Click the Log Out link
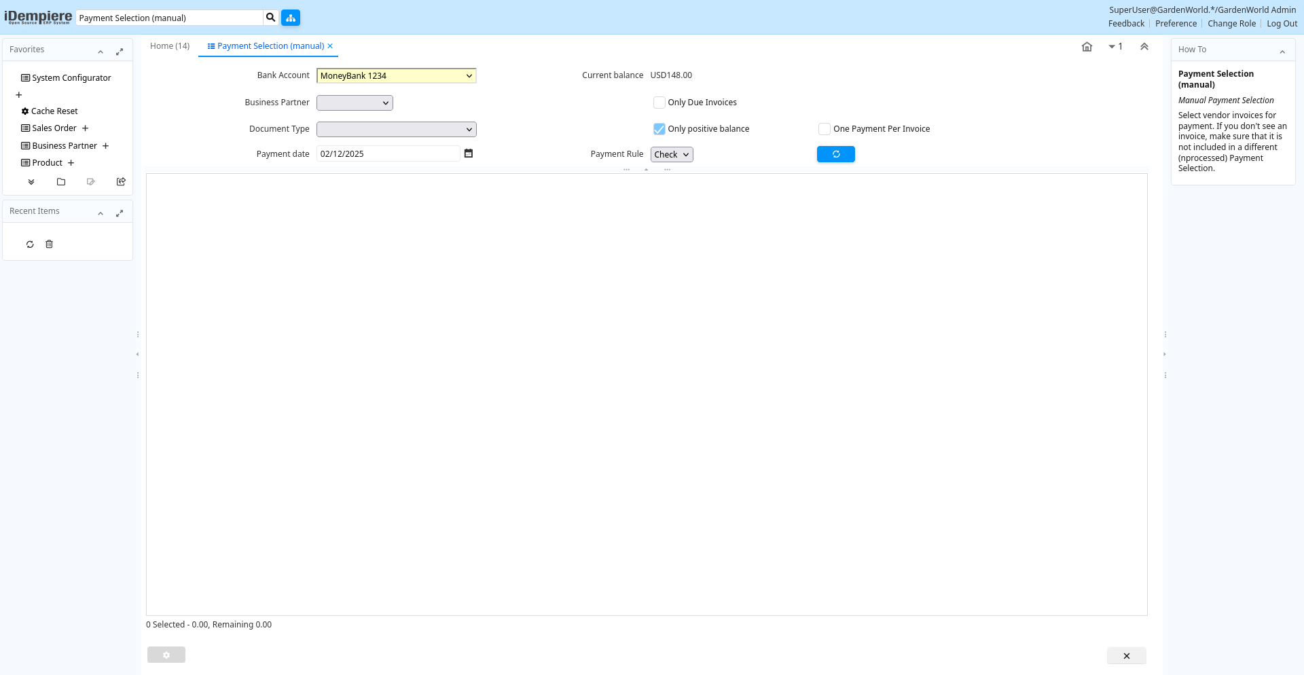1304x675 pixels. click(x=1282, y=24)
